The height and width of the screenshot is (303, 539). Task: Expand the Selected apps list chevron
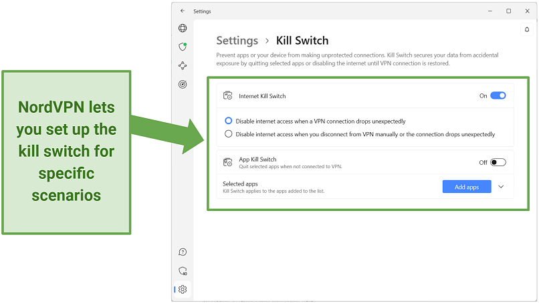[x=501, y=187]
